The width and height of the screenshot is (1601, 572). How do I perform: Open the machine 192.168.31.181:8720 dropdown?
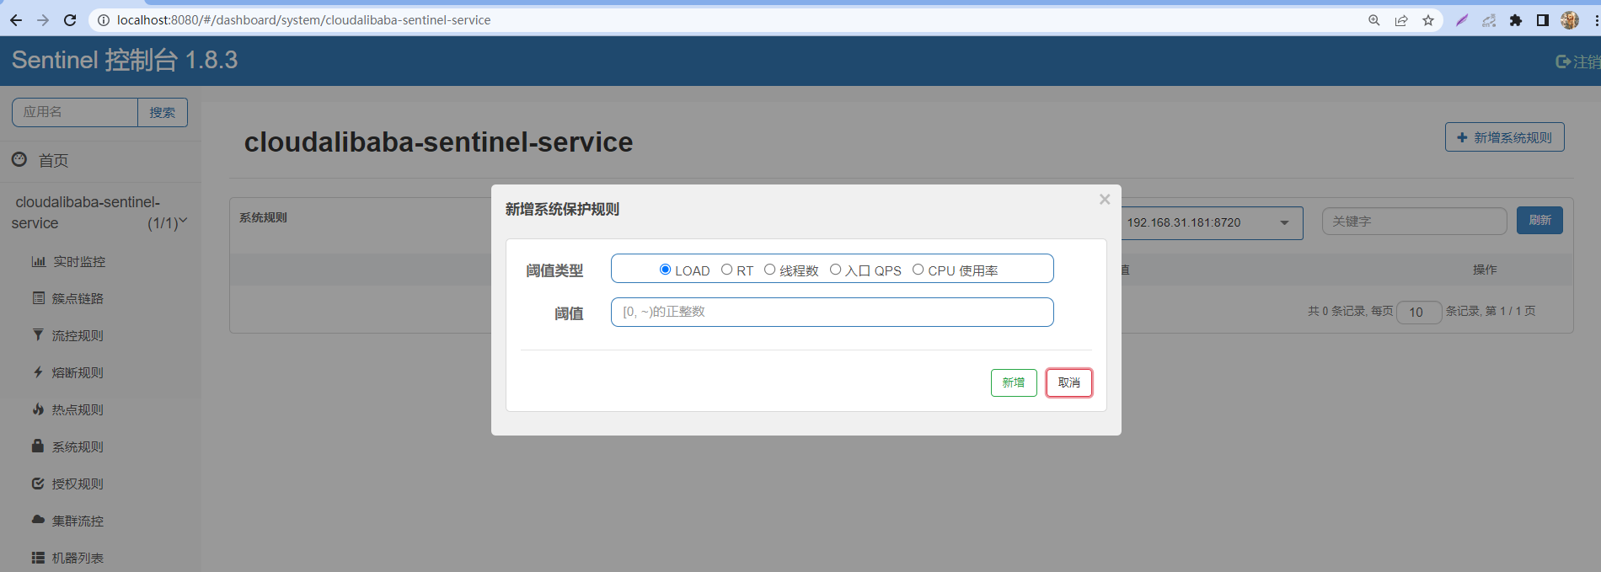(x=1213, y=223)
